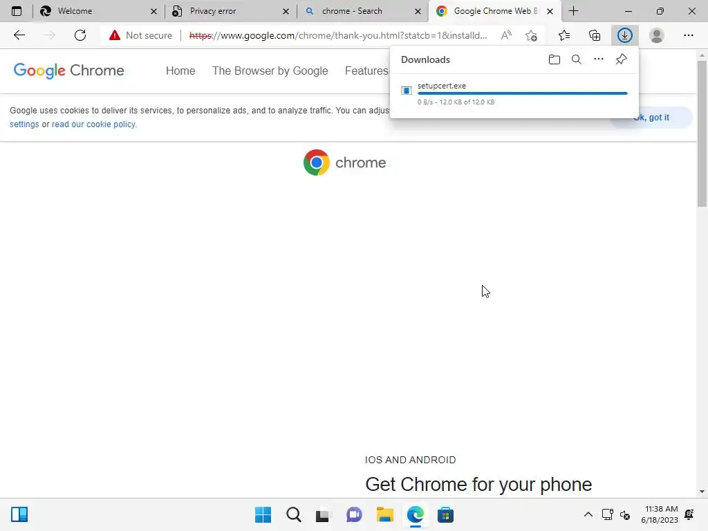Open the Windows Start menu

point(263,514)
